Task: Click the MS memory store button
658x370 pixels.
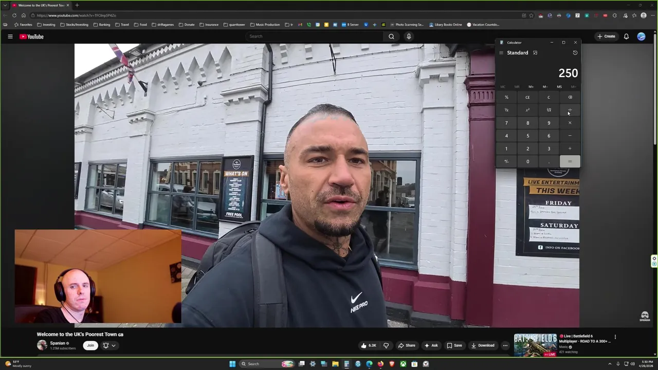Action: 559,87
